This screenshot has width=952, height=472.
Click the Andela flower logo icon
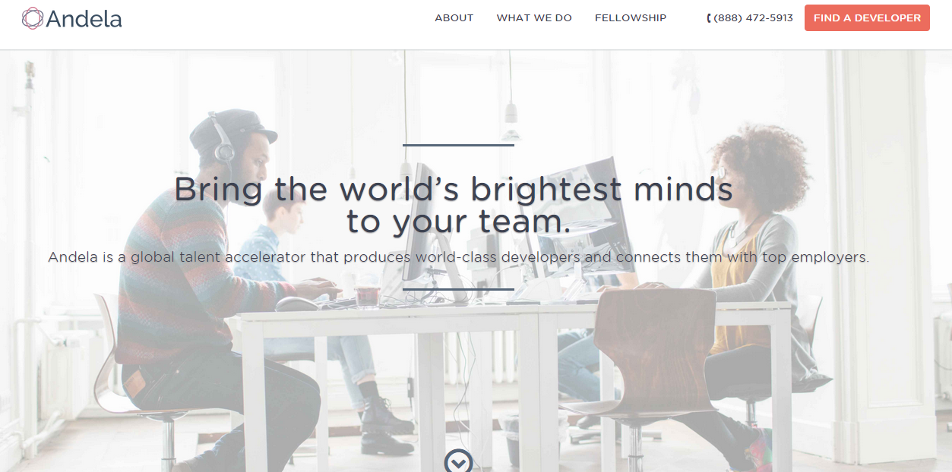(33, 18)
